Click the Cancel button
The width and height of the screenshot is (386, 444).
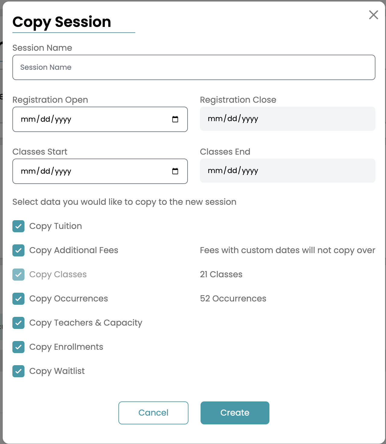(153, 413)
